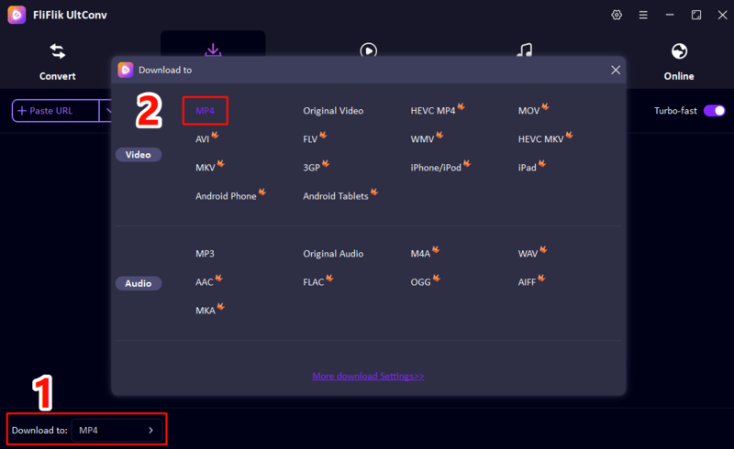Open the music note tab icon
The width and height of the screenshot is (734, 449).
pos(524,49)
